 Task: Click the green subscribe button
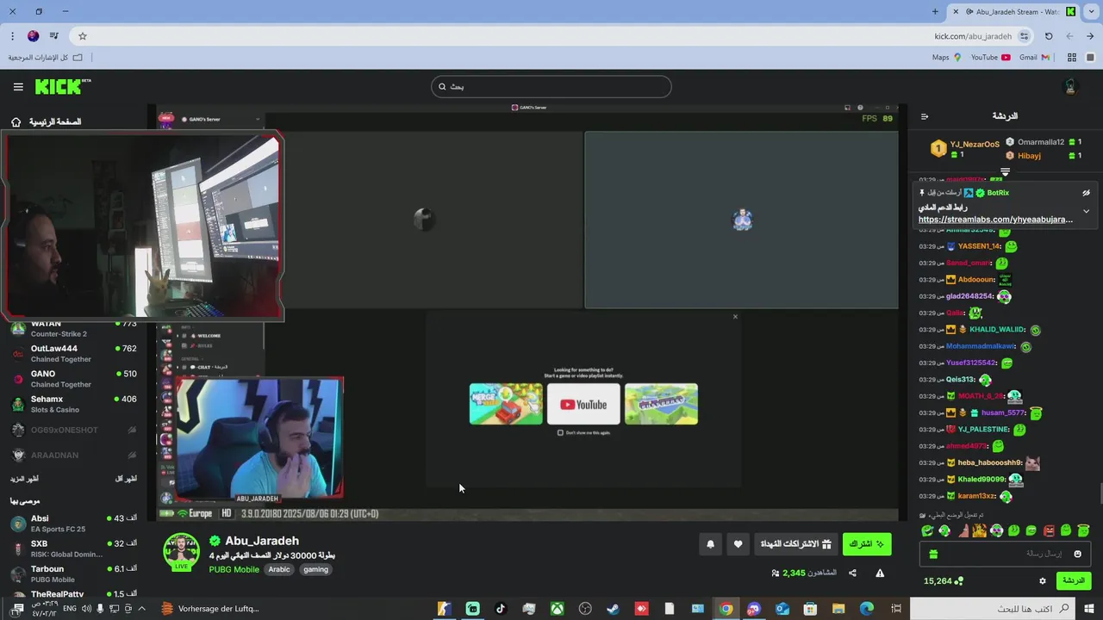866,544
